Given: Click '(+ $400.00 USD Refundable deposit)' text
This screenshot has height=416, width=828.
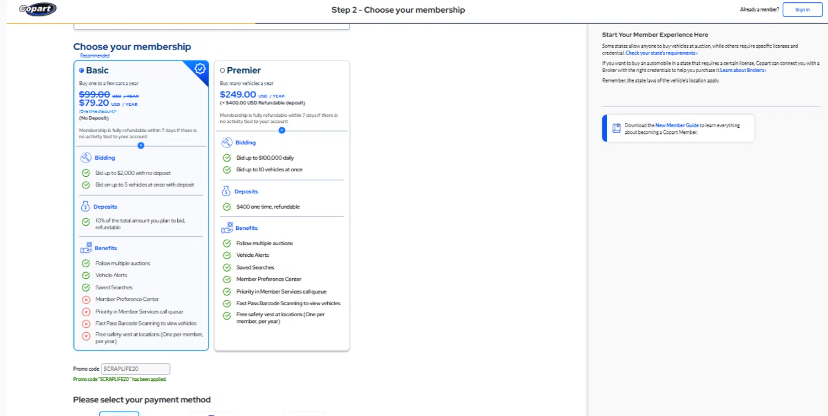Looking at the screenshot, I should (263, 103).
